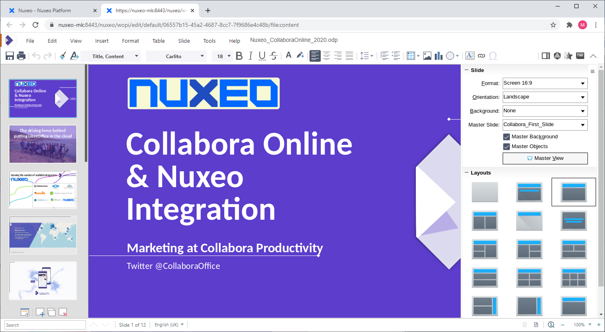Screen dimensions: 605x332
Task: Click the Bulleted List icon
Action: point(396,56)
